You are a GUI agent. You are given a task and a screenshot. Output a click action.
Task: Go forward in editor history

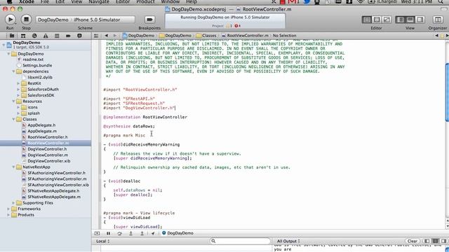click(115, 36)
